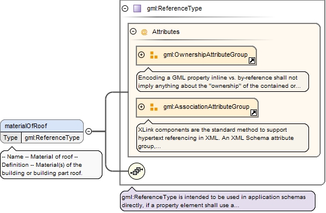Click the Type label cell
326x213 pixels.
click(11, 138)
